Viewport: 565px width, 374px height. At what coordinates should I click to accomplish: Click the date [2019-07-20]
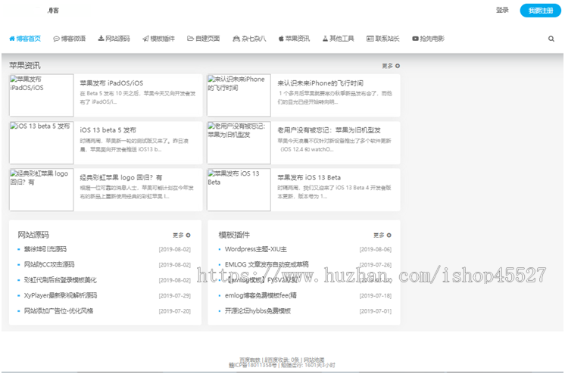click(175, 311)
